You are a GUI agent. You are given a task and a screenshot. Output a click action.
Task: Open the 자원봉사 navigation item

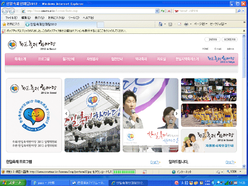click(x=92, y=59)
